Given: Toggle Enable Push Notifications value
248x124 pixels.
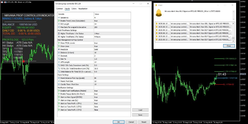Looking at the screenshot, I should coord(112,91).
